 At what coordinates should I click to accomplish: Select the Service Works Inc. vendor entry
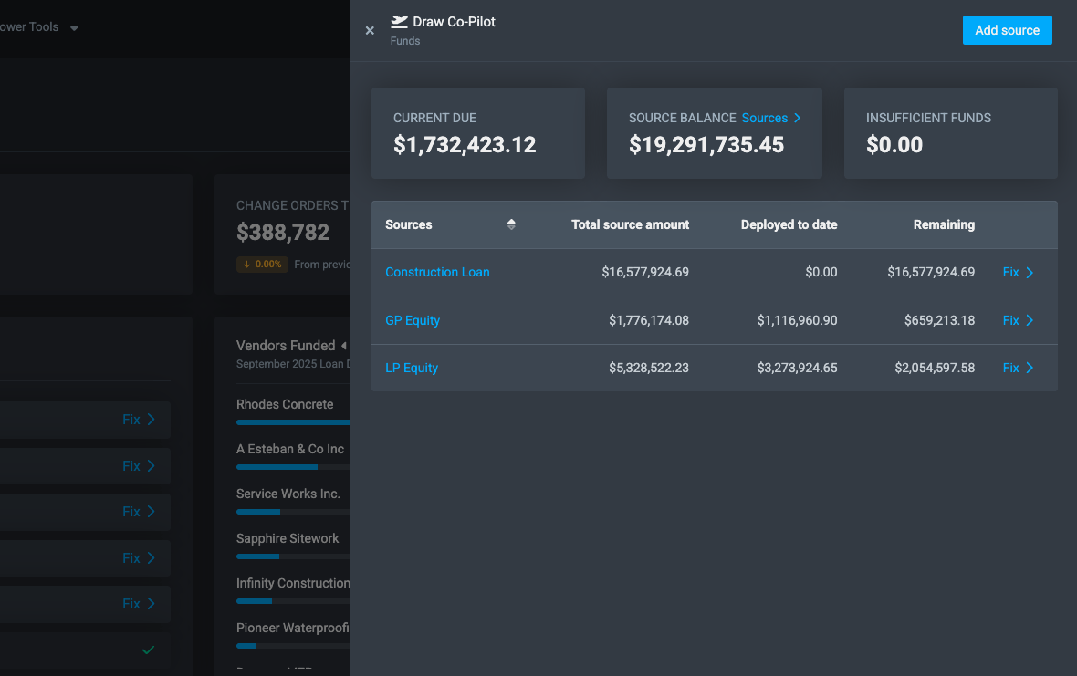(x=289, y=494)
